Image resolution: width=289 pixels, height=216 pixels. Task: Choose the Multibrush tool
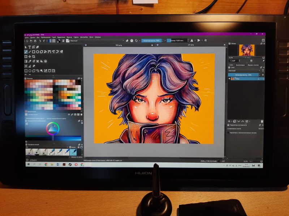click(x=61, y=52)
